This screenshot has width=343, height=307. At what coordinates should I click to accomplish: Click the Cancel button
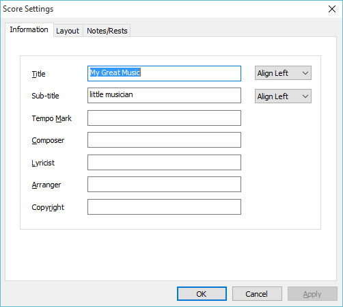click(257, 294)
